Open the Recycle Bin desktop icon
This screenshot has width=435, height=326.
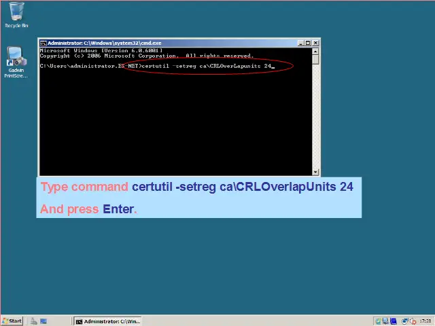[16, 14]
